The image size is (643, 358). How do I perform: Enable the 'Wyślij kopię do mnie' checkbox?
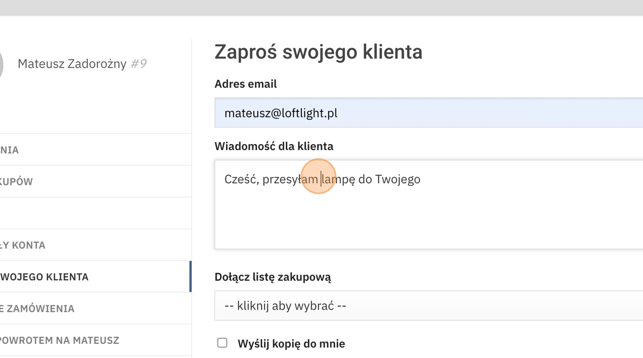click(x=222, y=343)
